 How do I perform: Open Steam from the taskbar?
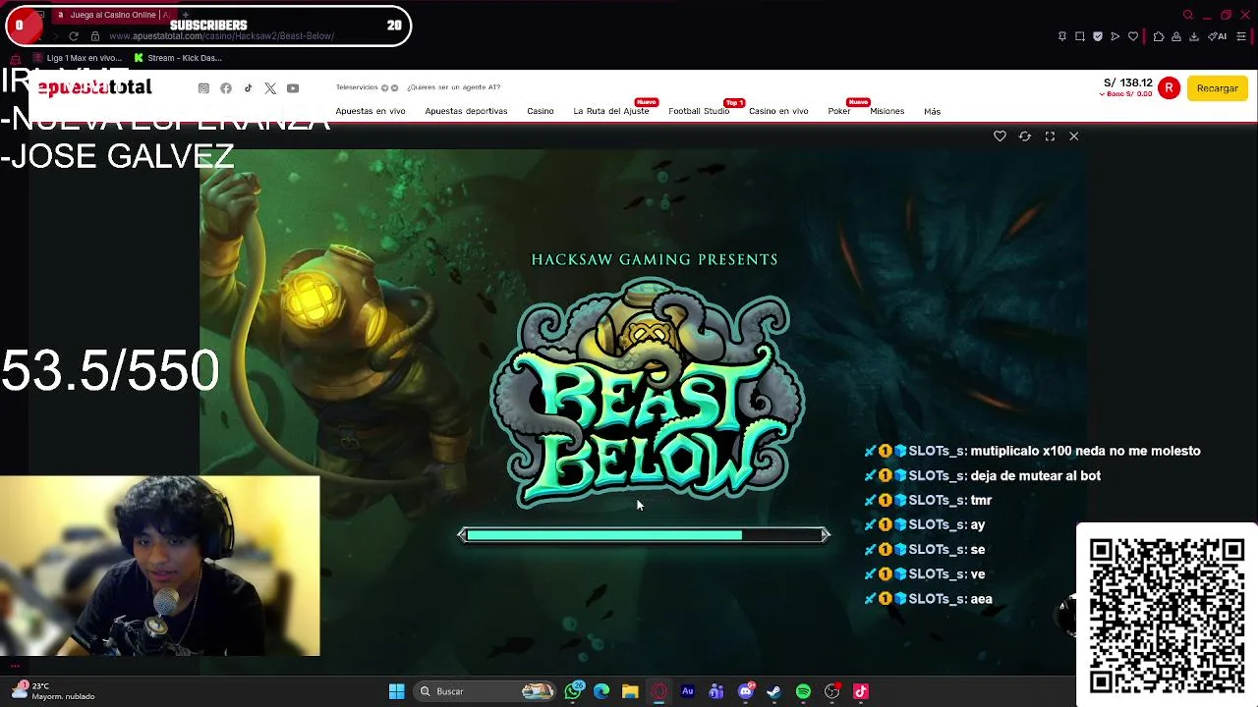tap(773, 691)
